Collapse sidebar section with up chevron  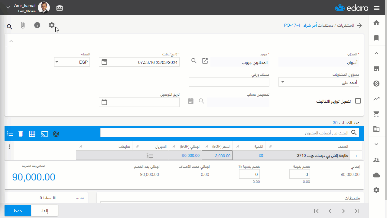(x=376, y=53)
